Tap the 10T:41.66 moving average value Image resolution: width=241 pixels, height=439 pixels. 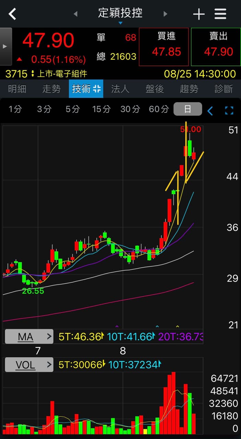130,337
